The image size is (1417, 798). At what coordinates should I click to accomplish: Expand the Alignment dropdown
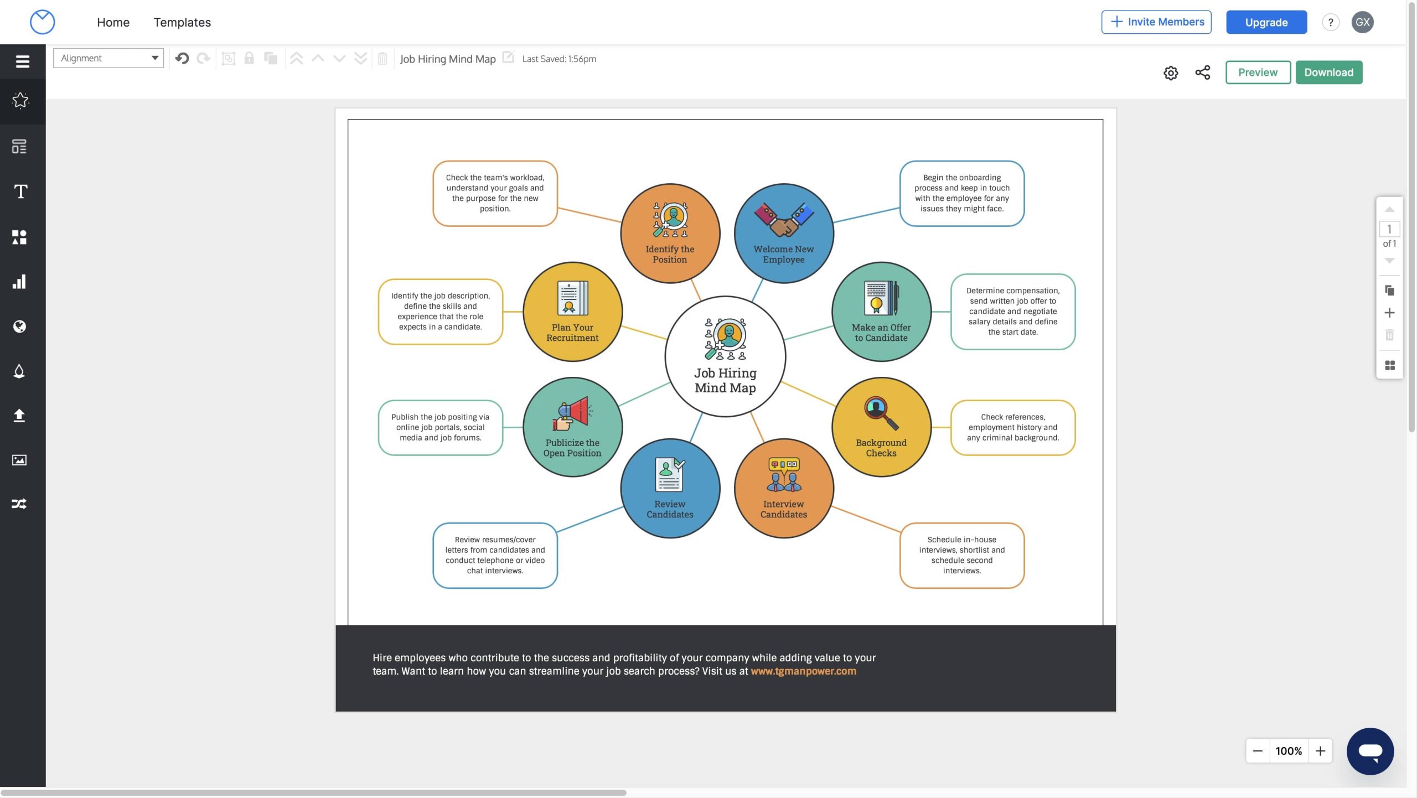click(108, 58)
